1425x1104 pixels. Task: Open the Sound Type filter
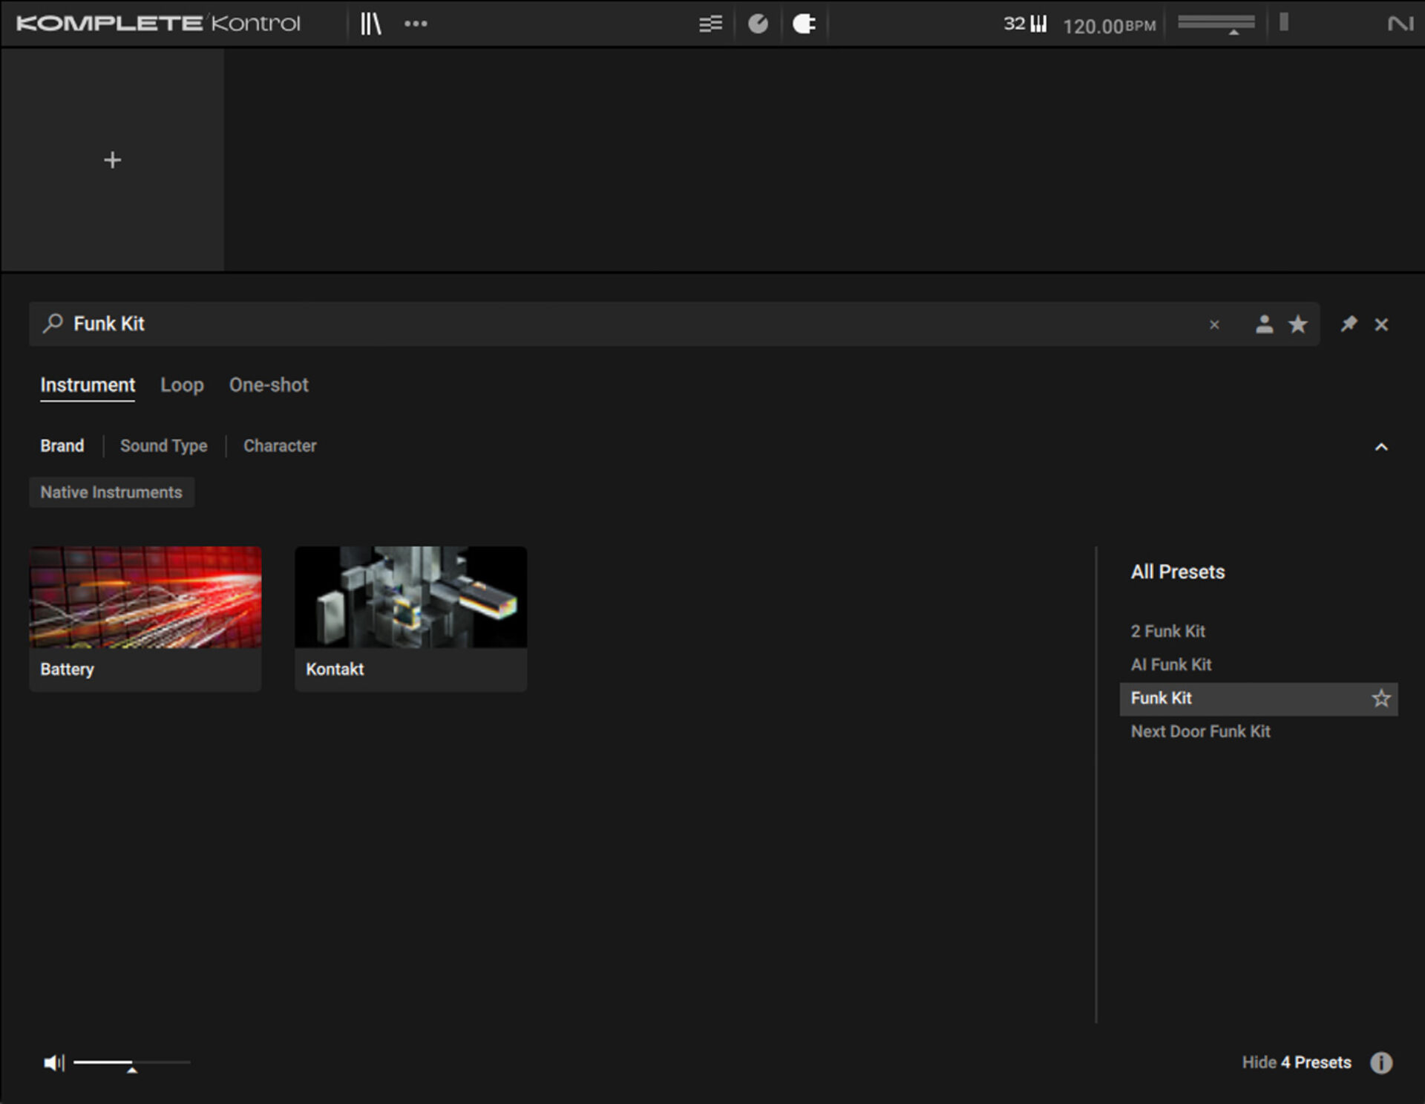163,446
